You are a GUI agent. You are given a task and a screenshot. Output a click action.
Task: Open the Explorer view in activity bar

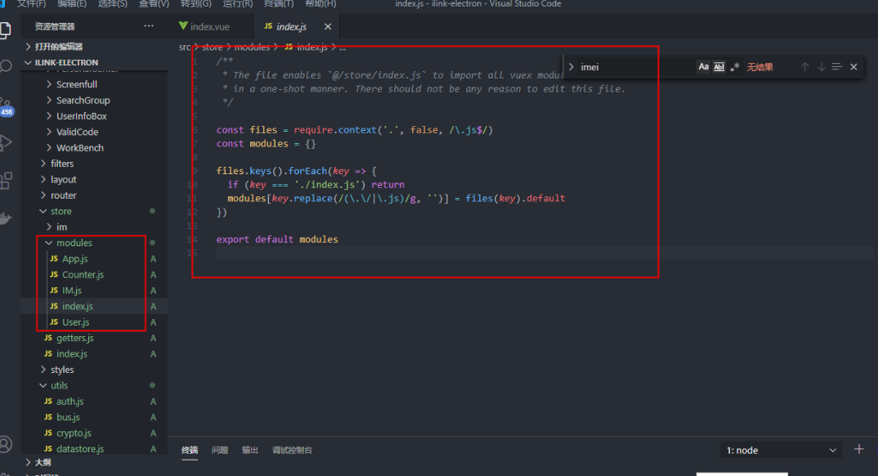coord(5,30)
